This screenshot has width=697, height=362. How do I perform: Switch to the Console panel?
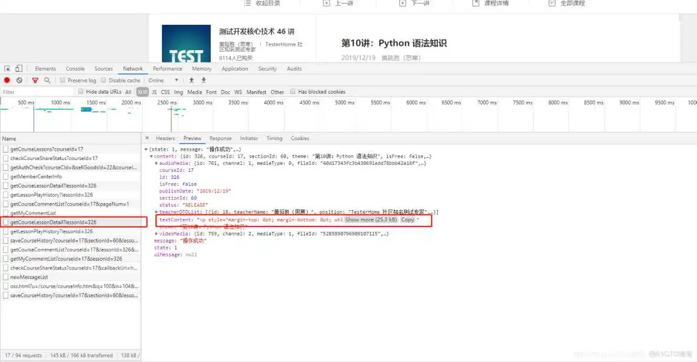pos(75,68)
